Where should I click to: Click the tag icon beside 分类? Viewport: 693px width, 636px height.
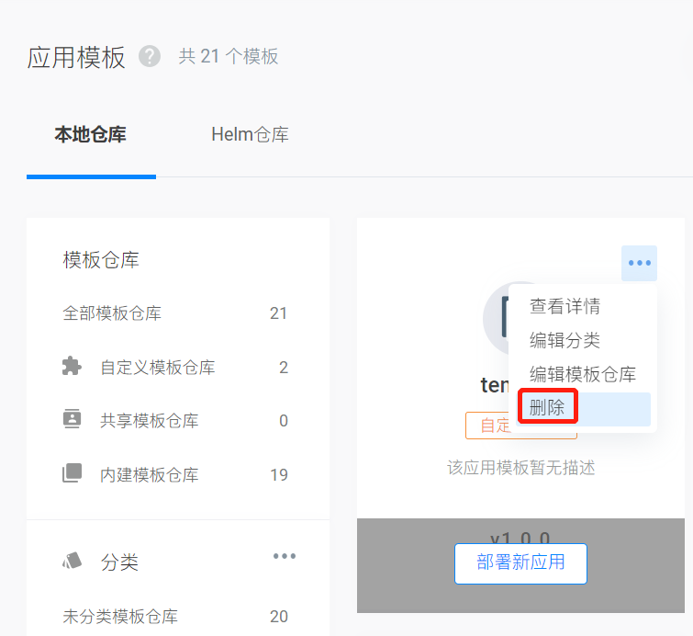(x=73, y=562)
